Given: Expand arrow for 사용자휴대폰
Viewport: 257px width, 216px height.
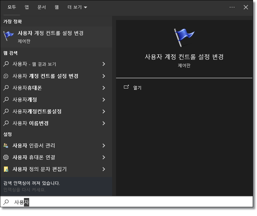Looking at the screenshot, I should pos(104,88).
